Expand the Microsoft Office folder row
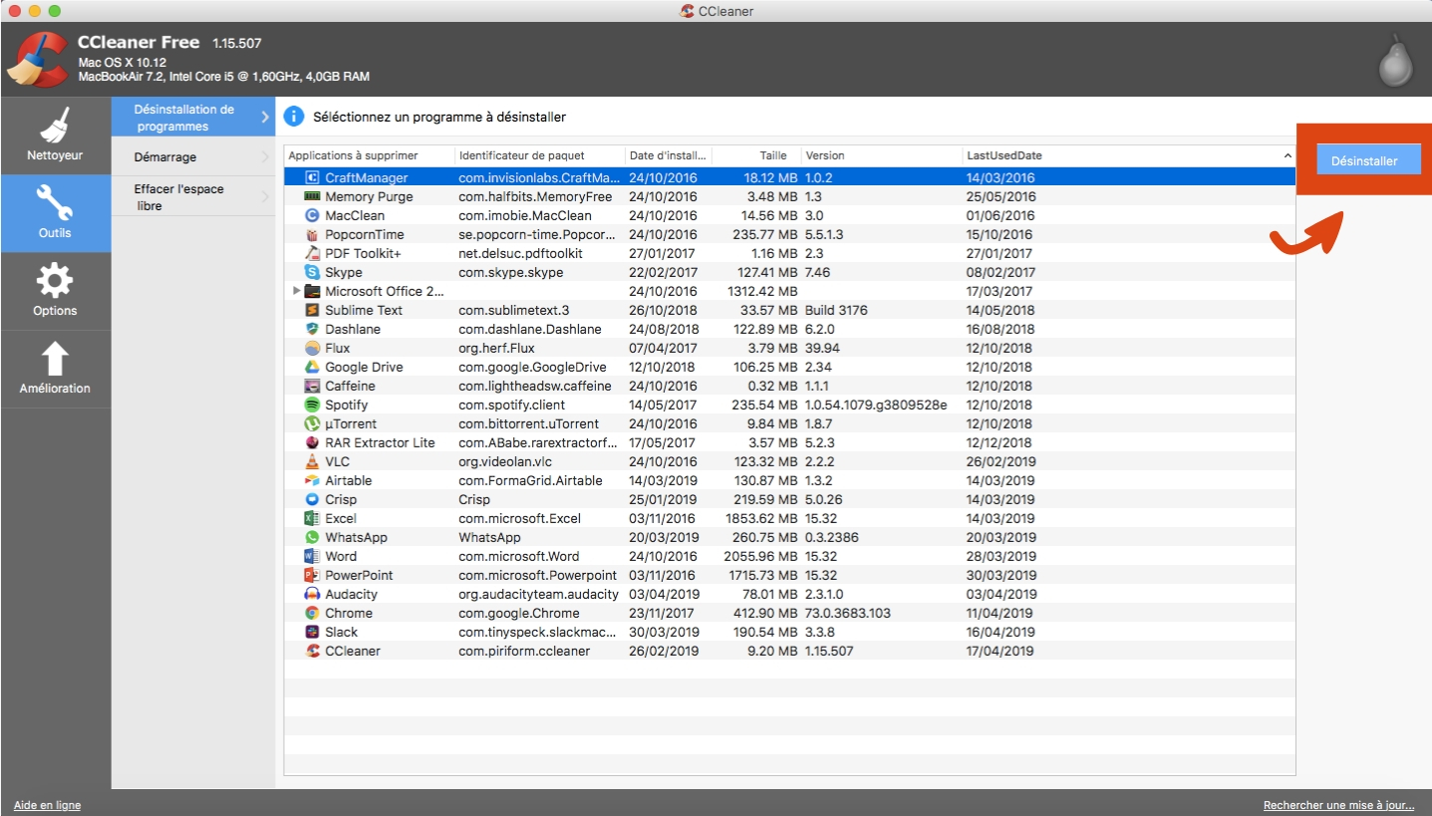The height and width of the screenshot is (816, 1432). click(x=296, y=291)
